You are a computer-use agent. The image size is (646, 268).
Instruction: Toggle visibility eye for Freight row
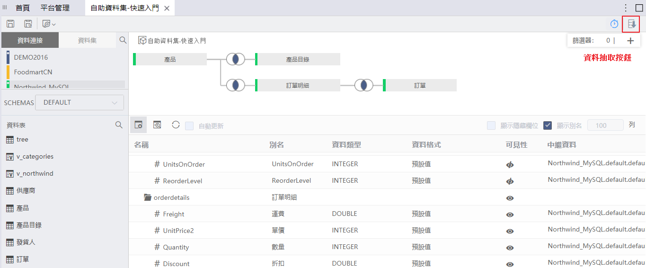(510, 214)
